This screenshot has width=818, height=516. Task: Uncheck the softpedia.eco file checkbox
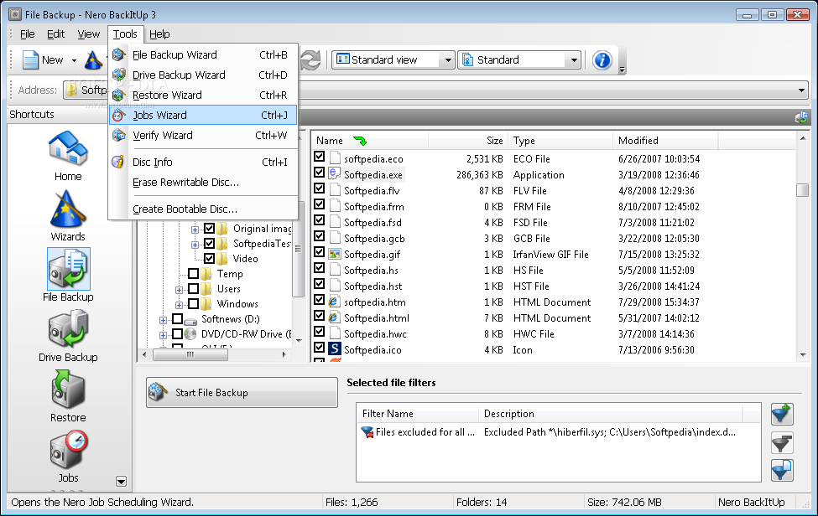pyautogui.click(x=320, y=156)
